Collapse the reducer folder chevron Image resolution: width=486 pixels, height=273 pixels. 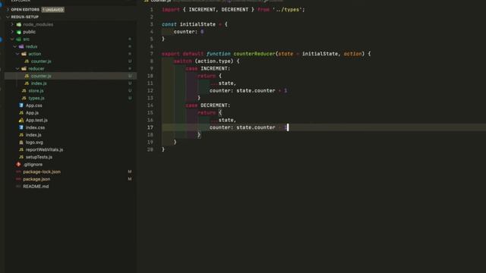(17, 69)
